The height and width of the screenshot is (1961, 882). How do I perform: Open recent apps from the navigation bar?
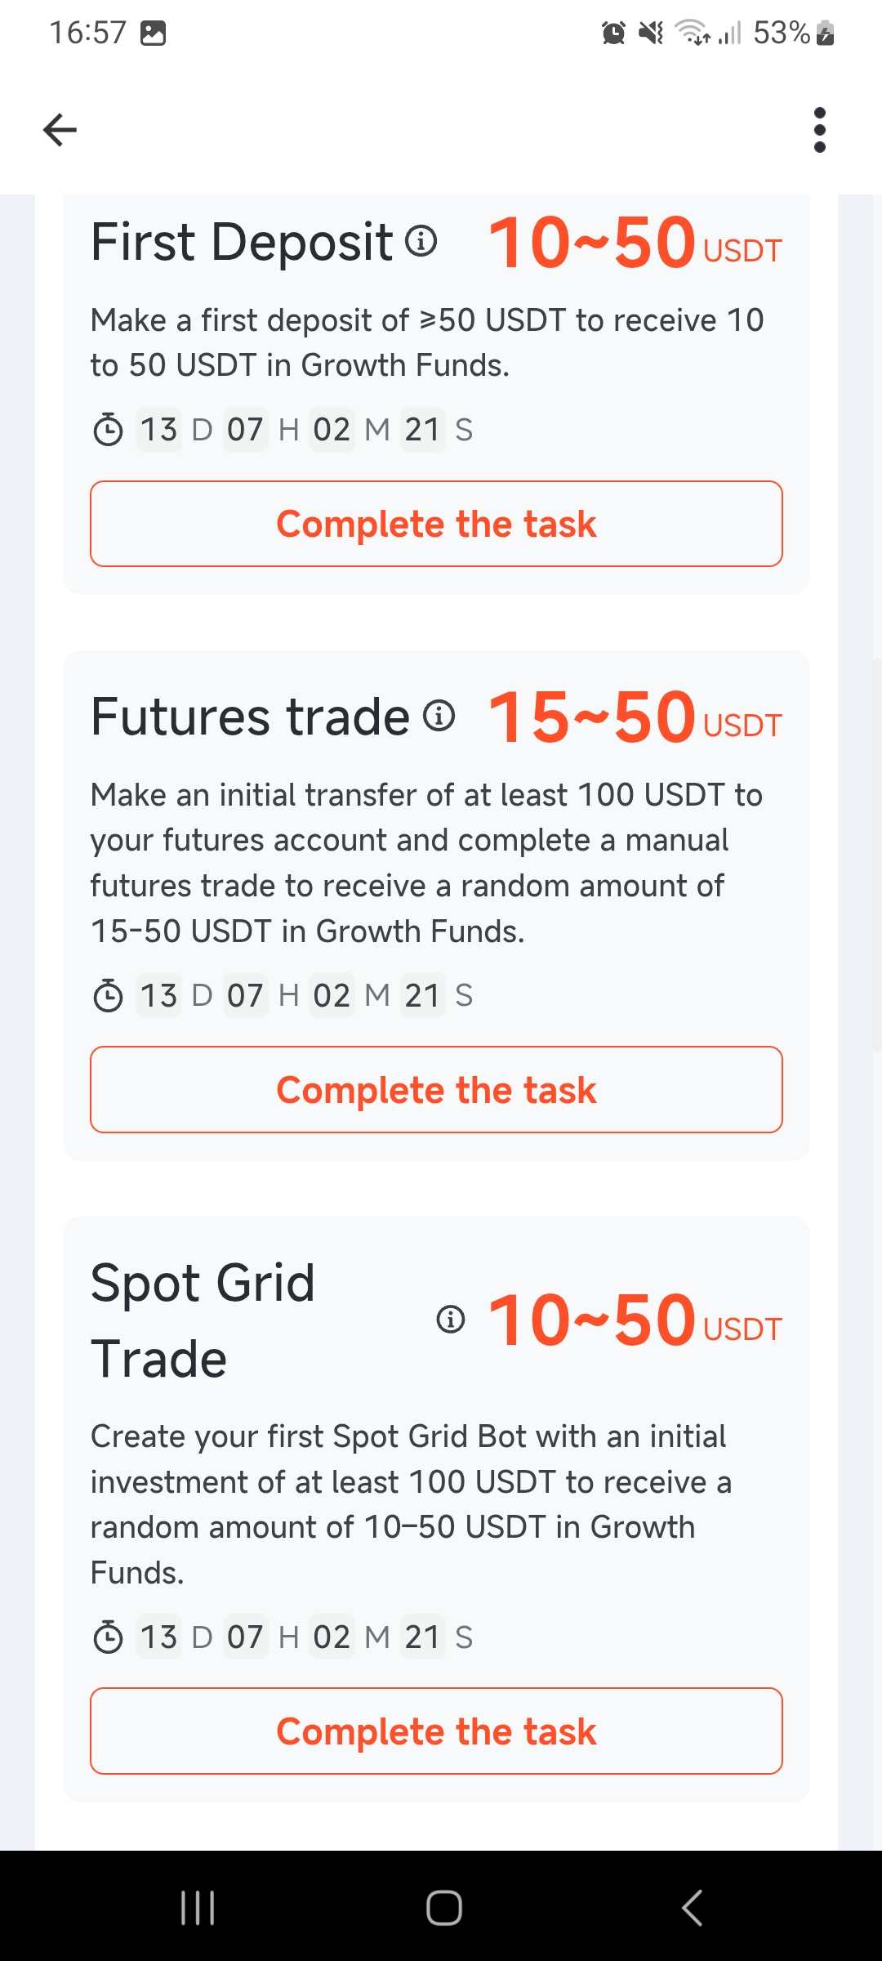pos(197,1908)
